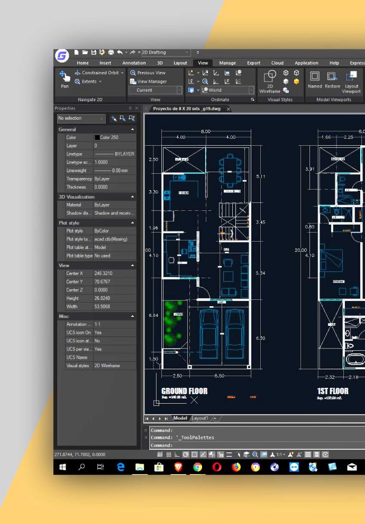Choose the white solid cube visual style
The image size is (365, 524).
[286, 81]
